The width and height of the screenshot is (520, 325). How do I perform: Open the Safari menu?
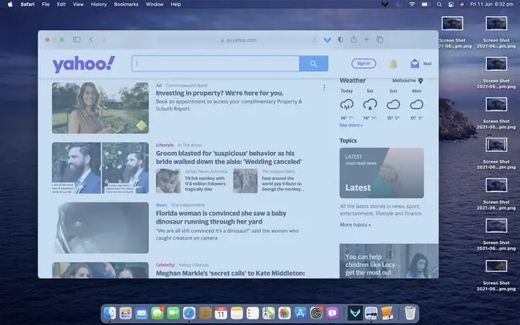[27, 4]
